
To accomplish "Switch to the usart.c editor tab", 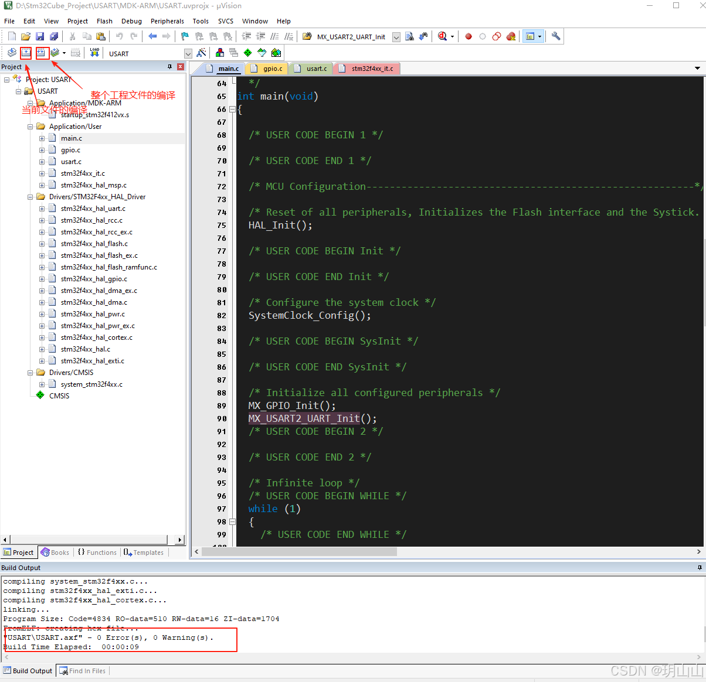I will (311, 69).
